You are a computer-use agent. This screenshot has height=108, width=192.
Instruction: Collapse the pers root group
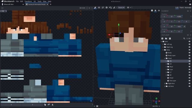coord(161,41)
